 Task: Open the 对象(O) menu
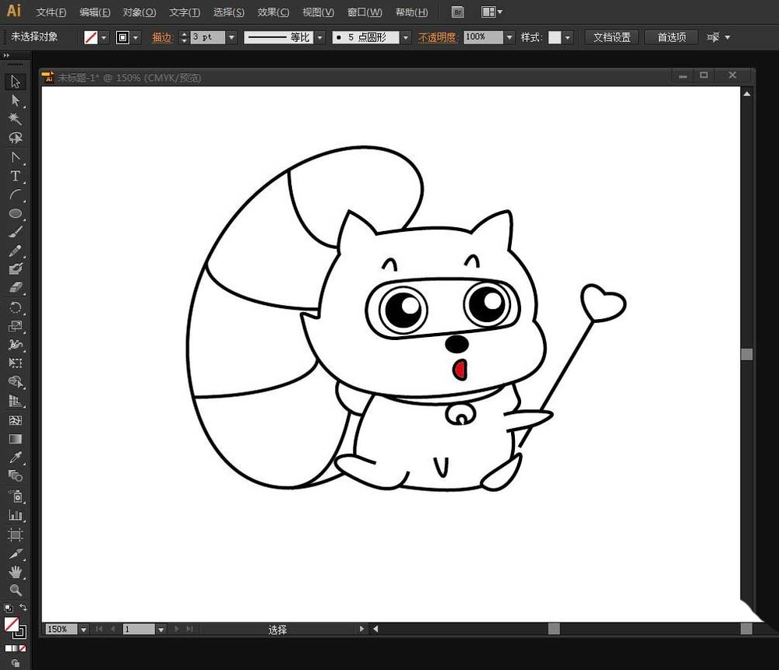[139, 12]
